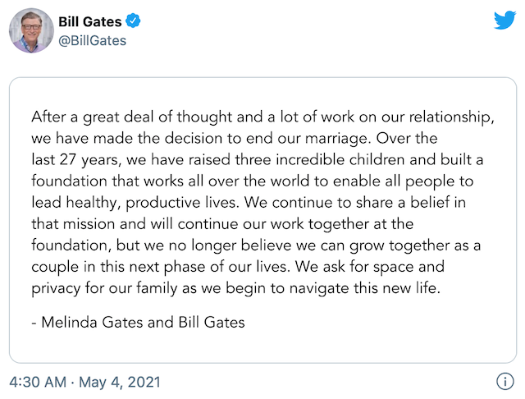
Task: Click the line 'foundation, but we no longer'
Action: pyautogui.click(x=256, y=245)
